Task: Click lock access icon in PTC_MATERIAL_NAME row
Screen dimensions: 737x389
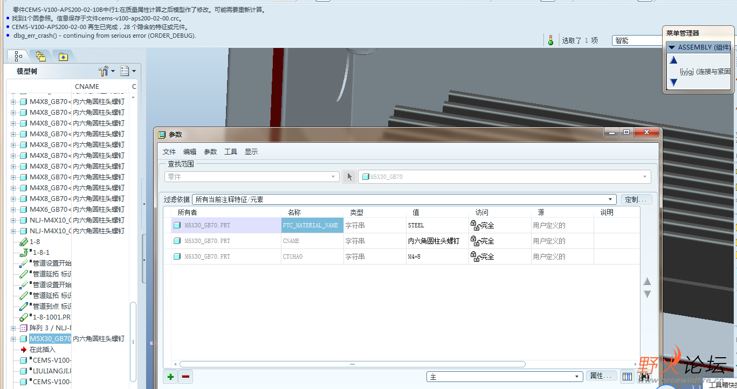Action: (475, 225)
